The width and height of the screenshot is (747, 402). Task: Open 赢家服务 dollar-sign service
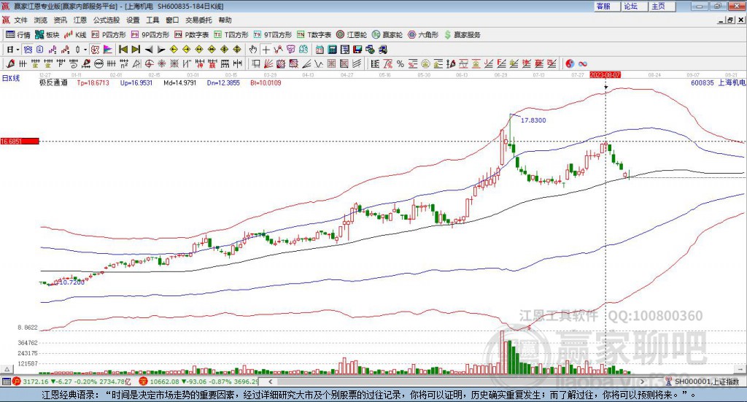[462, 35]
